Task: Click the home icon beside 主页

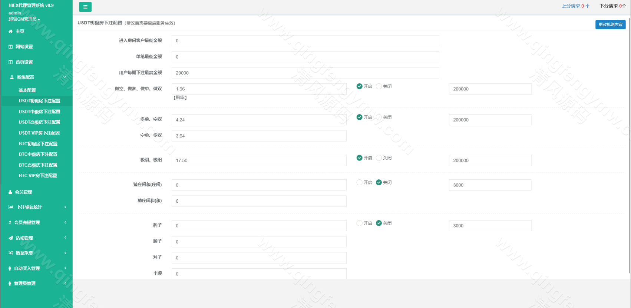Action: (x=10, y=32)
